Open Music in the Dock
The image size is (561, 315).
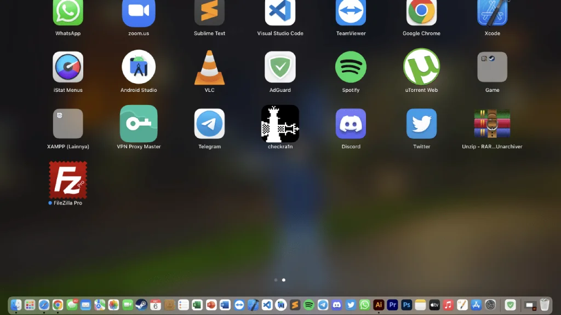pos(448,305)
